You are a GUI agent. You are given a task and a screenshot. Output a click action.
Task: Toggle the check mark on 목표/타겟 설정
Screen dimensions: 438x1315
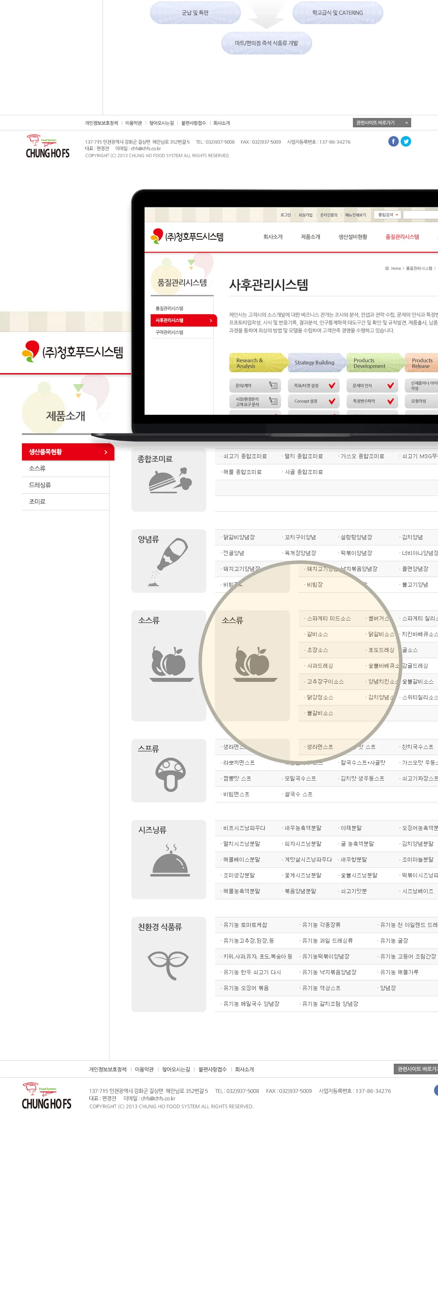tap(332, 385)
